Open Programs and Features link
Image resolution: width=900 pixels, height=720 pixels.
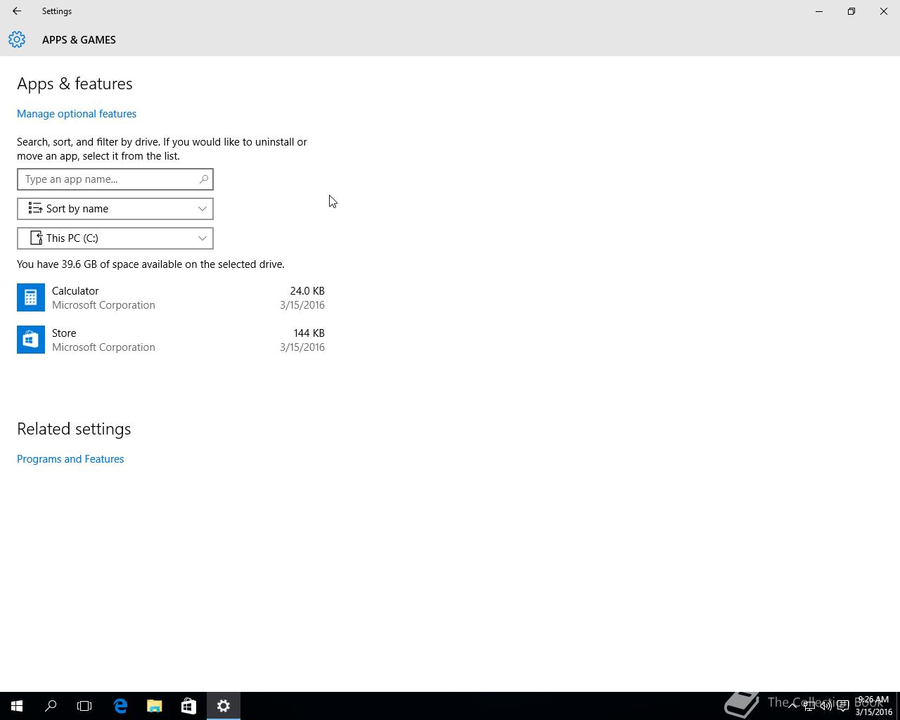point(70,459)
